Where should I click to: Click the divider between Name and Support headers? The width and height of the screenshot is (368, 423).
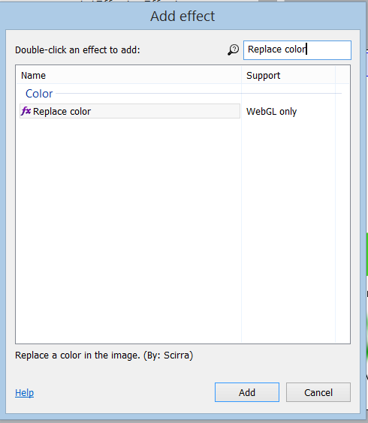click(x=241, y=75)
